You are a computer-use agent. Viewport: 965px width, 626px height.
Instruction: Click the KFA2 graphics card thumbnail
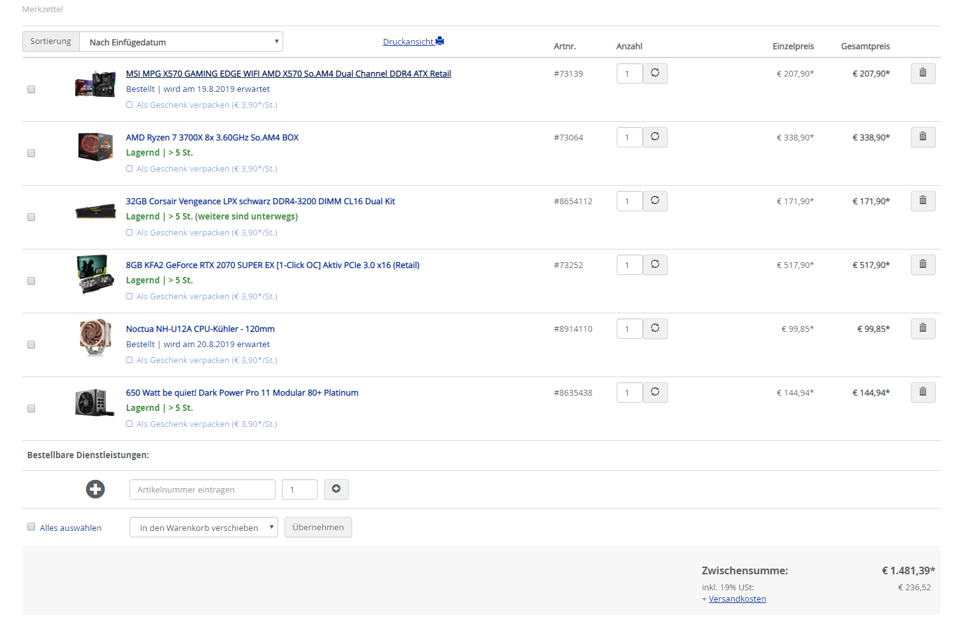pos(95,274)
